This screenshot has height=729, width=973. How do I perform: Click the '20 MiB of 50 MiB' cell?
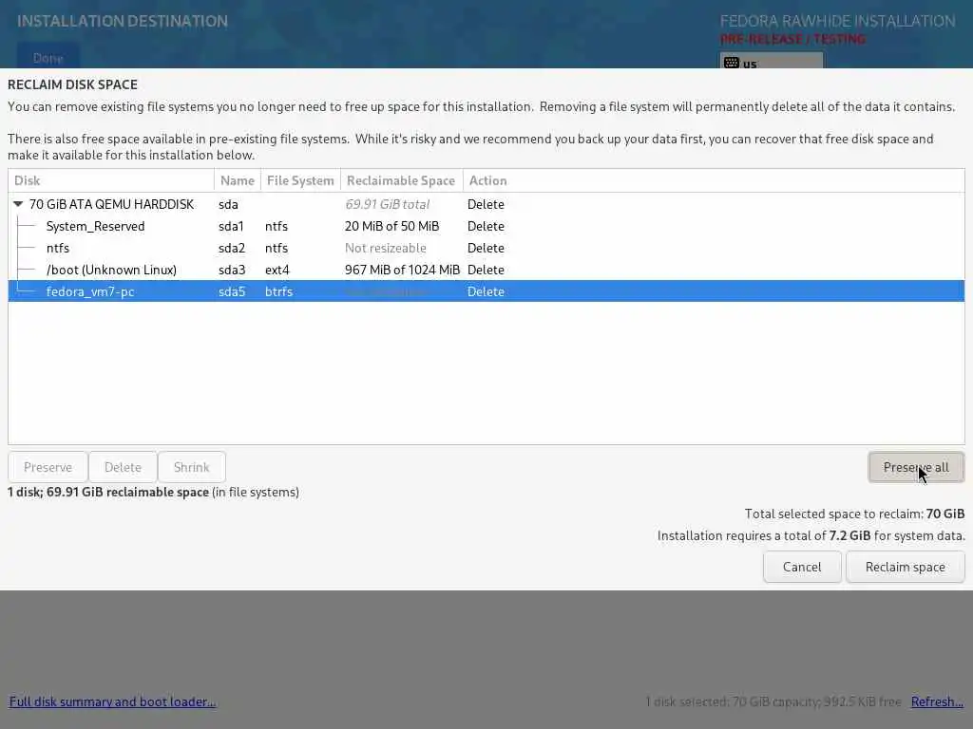coord(391,226)
